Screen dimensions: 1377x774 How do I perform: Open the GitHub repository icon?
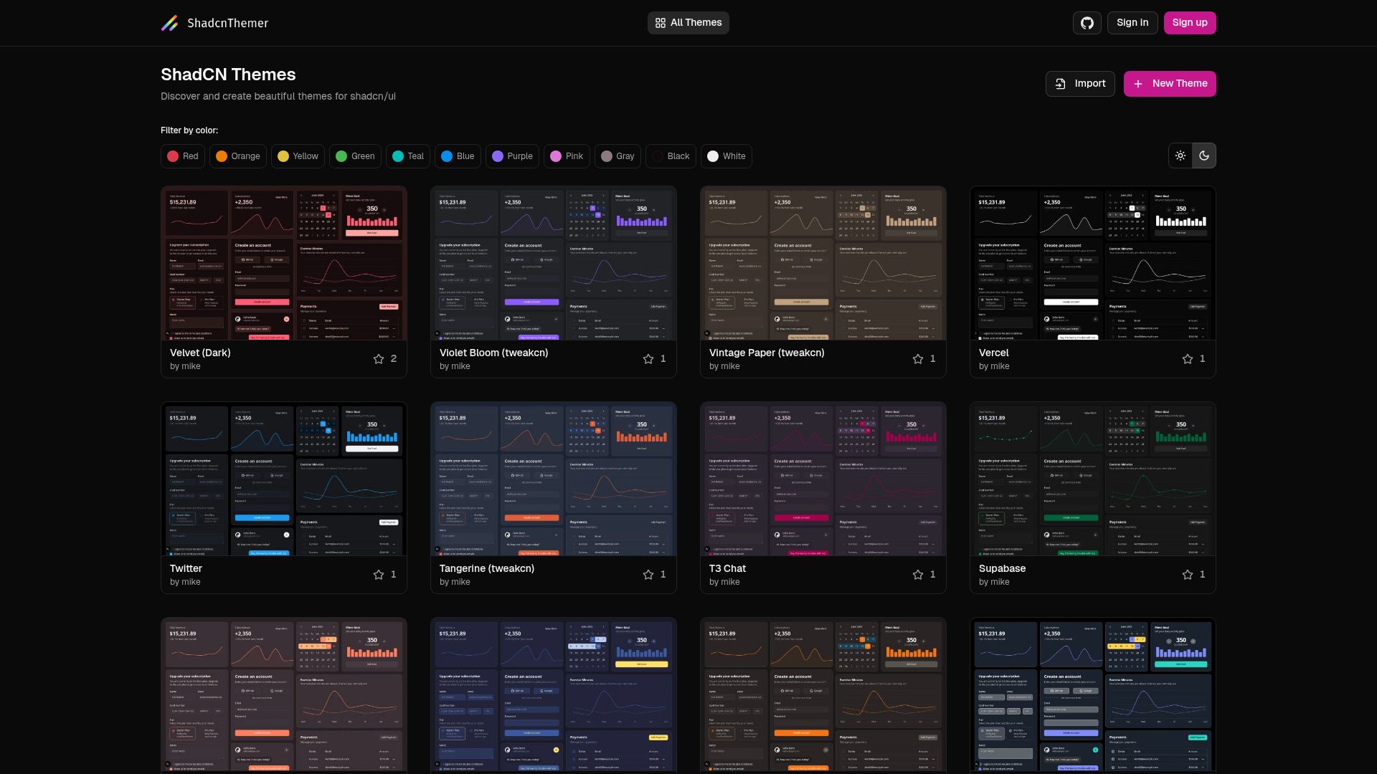(x=1087, y=23)
